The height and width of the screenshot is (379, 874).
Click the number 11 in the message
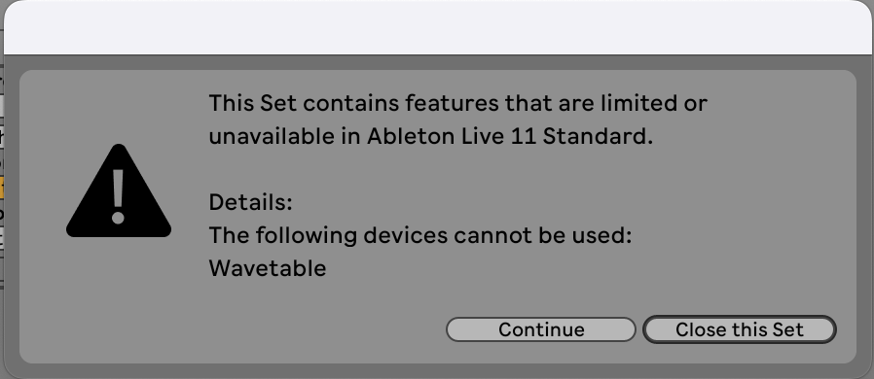pyautogui.click(x=523, y=136)
